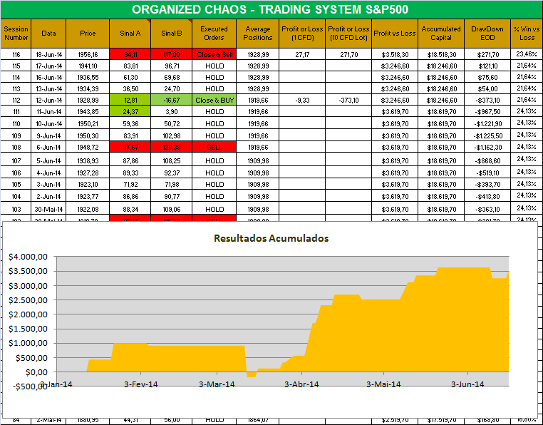Select the $0,00 axis label
This screenshot has height=425, width=543.
pyautogui.click(x=36, y=372)
